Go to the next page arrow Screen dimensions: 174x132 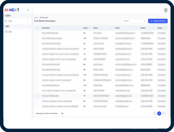[164, 114]
